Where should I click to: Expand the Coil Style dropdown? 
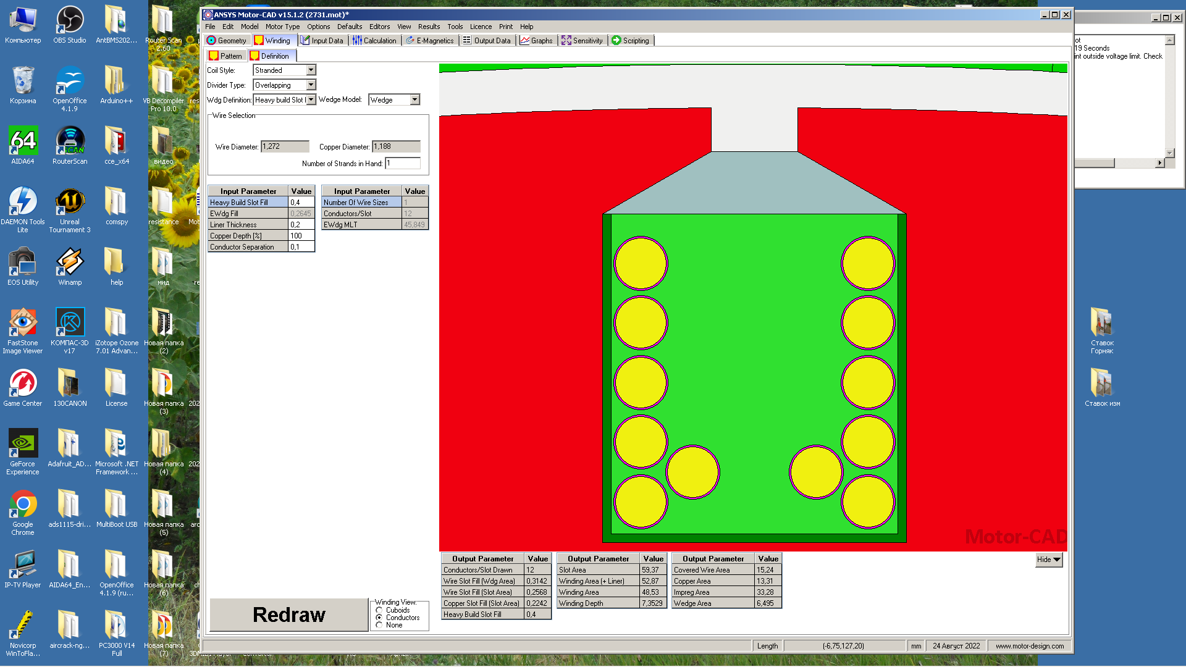pos(311,70)
